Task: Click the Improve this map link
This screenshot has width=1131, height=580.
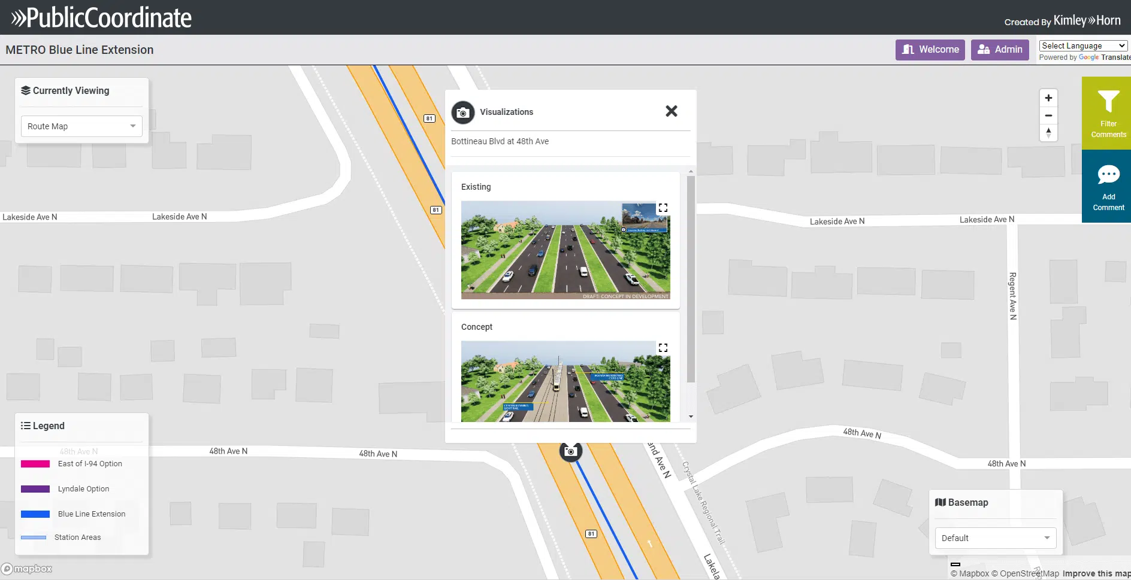Action: coord(1096,573)
